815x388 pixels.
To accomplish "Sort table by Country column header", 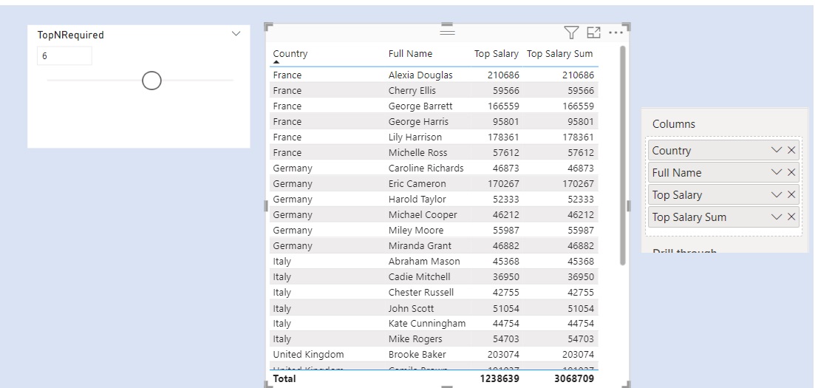I will (x=290, y=54).
